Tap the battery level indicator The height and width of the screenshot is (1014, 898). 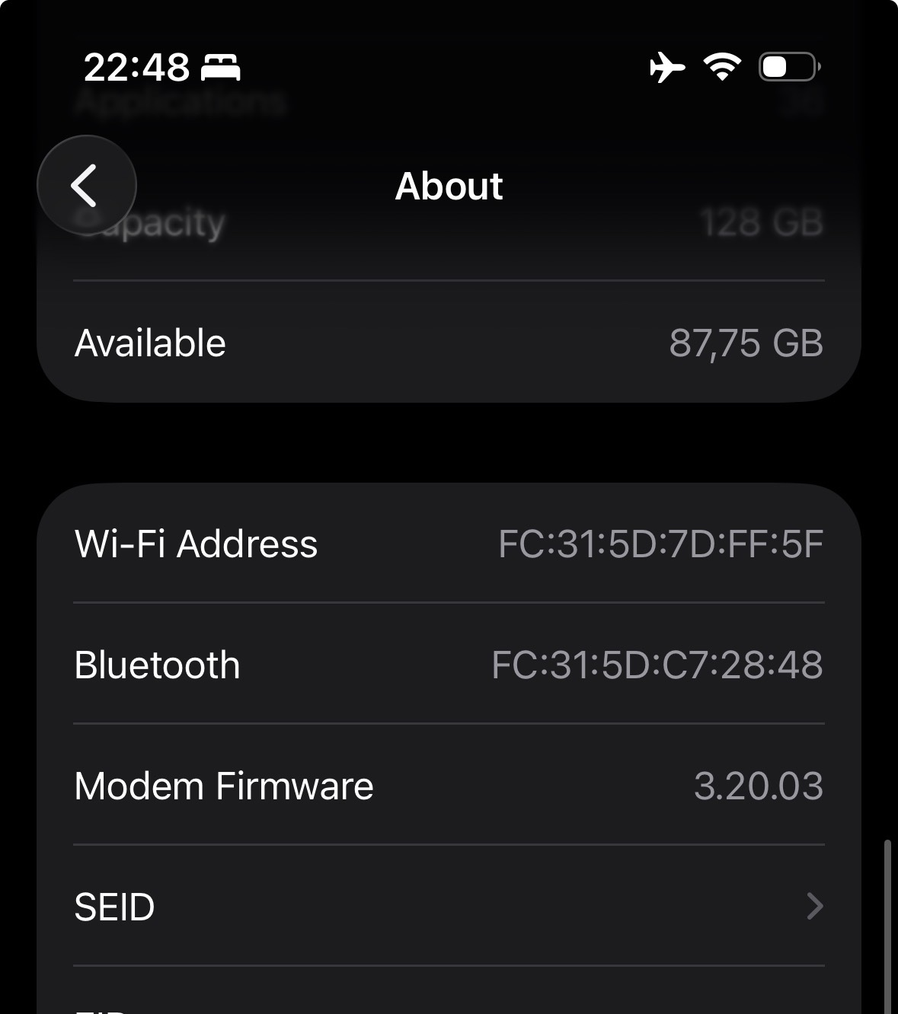tap(789, 67)
